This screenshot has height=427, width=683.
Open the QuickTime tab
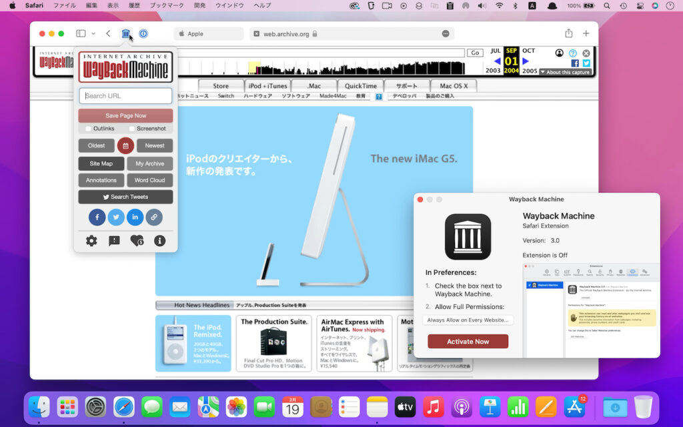361,86
